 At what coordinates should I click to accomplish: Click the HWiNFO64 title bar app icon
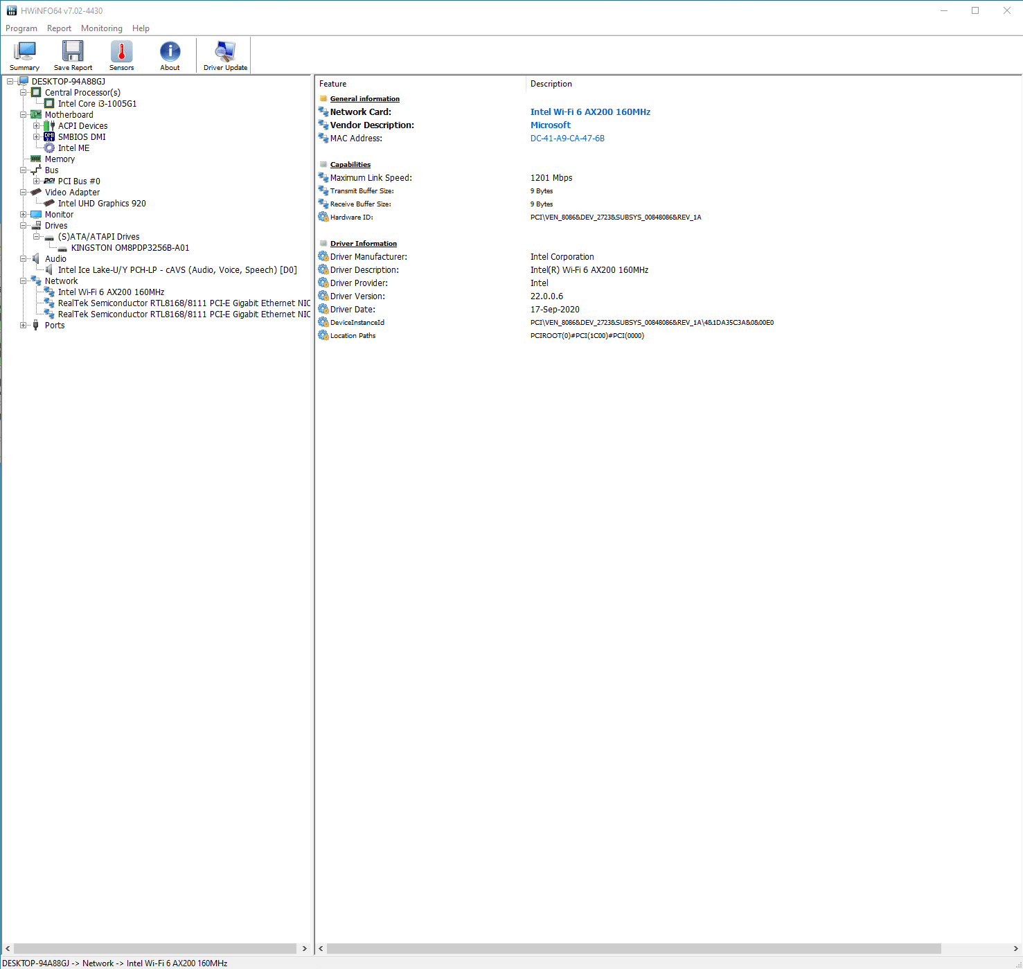(11, 10)
